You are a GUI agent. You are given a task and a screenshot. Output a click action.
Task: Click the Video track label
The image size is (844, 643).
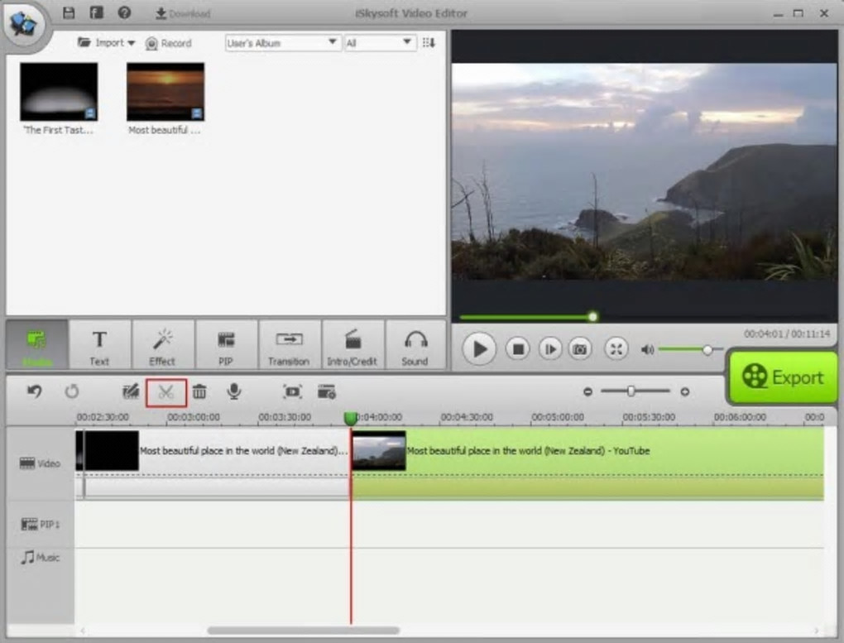pos(40,463)
